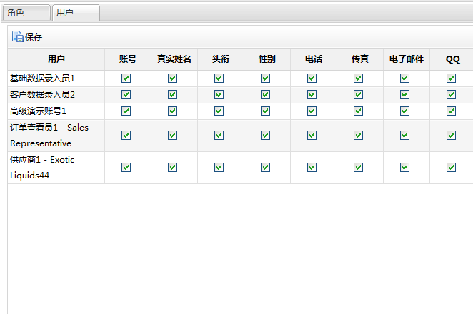Toggle 电子邮件 checkbox for 供应商1 row
Screen dimensions: 473x314
(x=405, y=167)
